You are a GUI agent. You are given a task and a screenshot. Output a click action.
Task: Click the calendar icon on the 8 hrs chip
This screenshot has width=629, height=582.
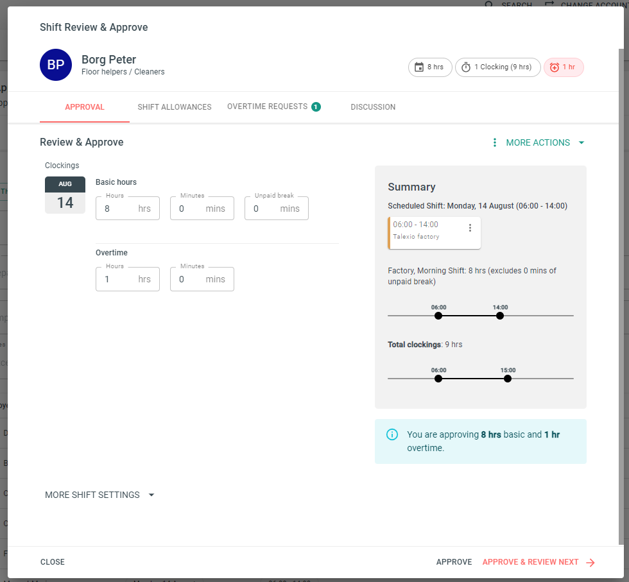pos(418,67)
